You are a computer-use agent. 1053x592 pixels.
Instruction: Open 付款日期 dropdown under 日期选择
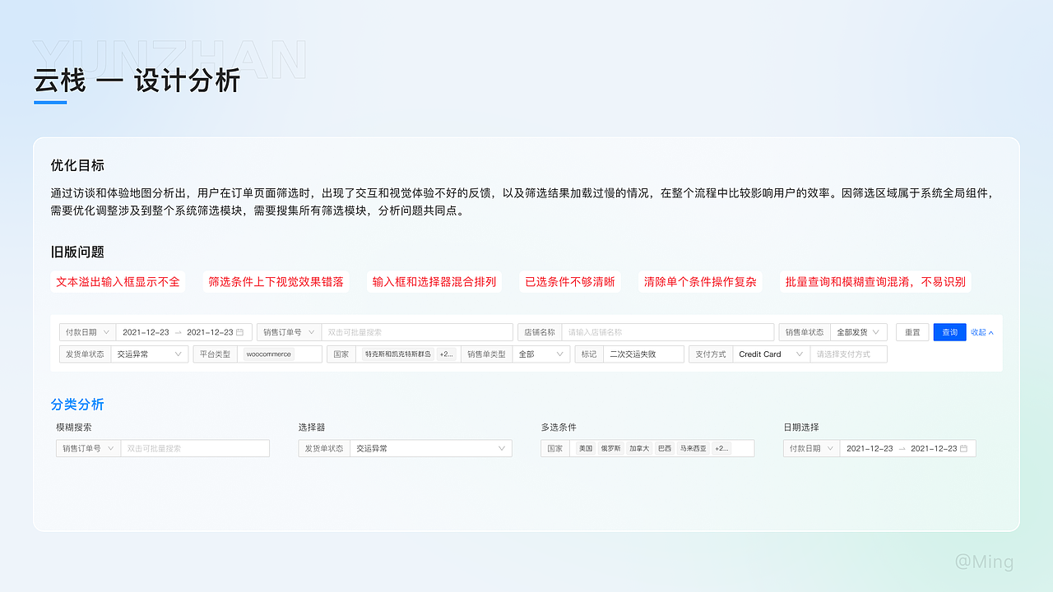coord(811,448)
